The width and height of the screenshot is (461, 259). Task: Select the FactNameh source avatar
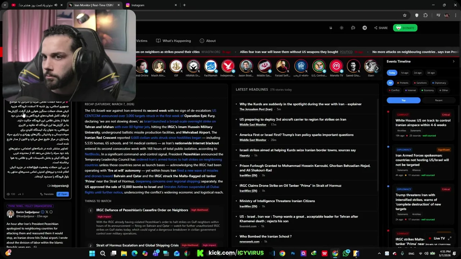pos(211,66)
